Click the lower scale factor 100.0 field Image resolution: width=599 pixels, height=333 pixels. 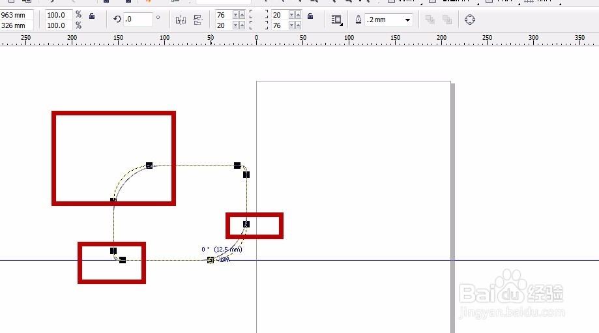pyautogui.click(x=59, y=25)
